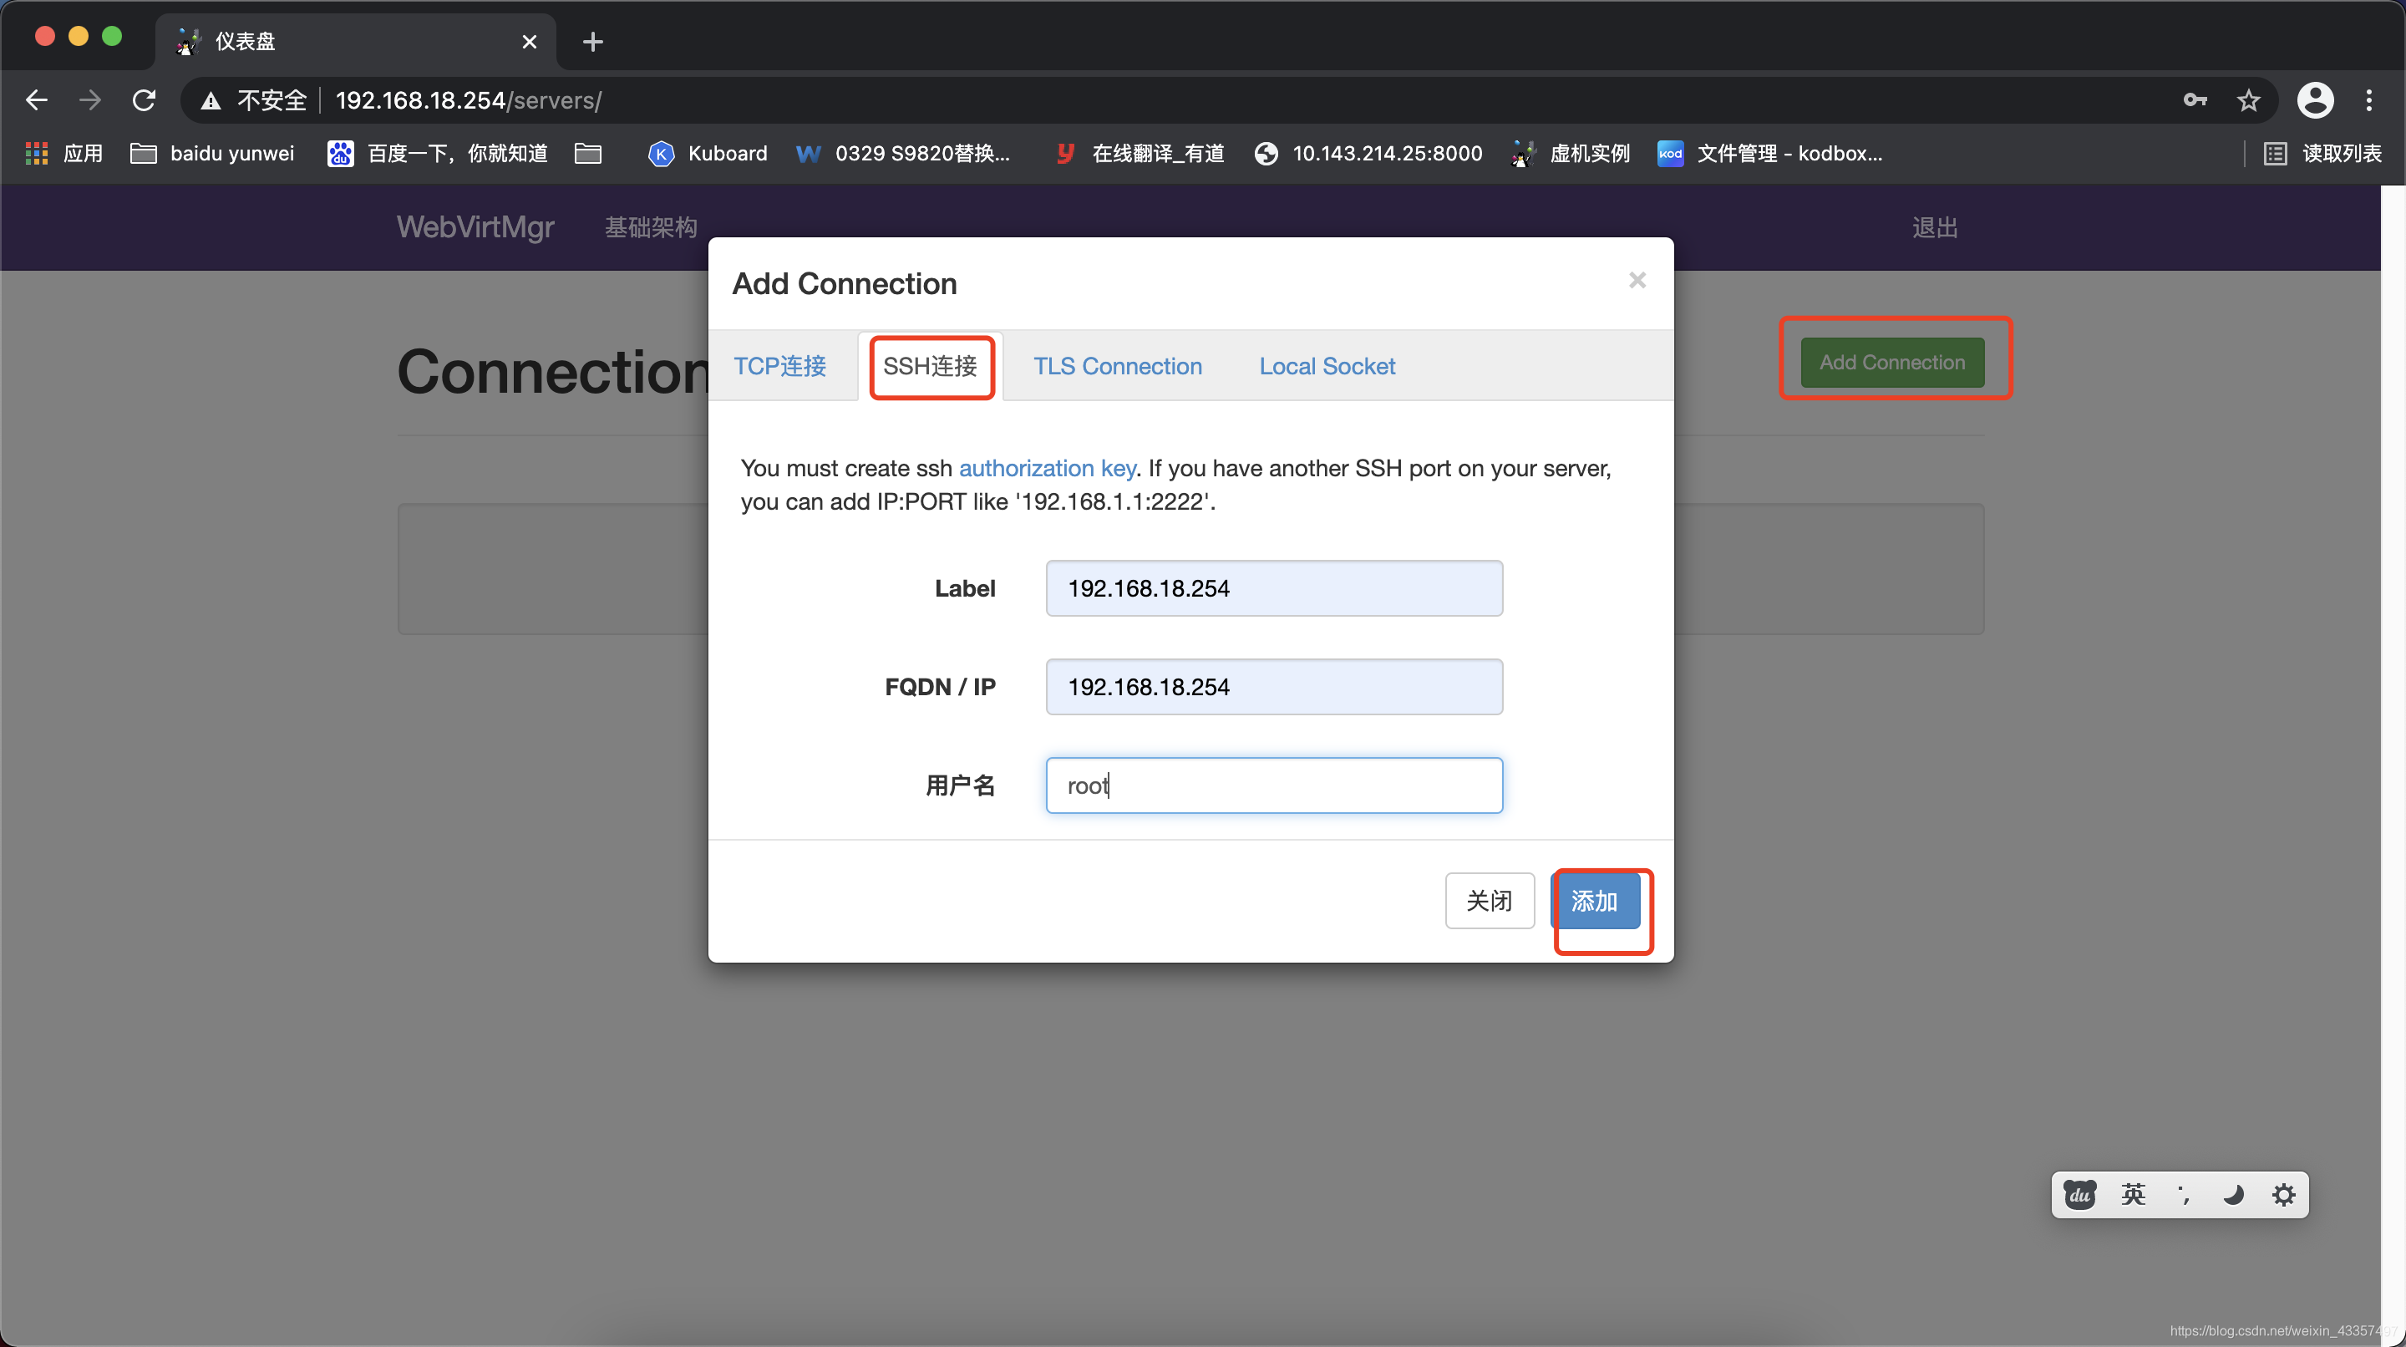Click the SSH连接 tab
Viewport: 2406px width, 1347px height.
tap(929, 365)
